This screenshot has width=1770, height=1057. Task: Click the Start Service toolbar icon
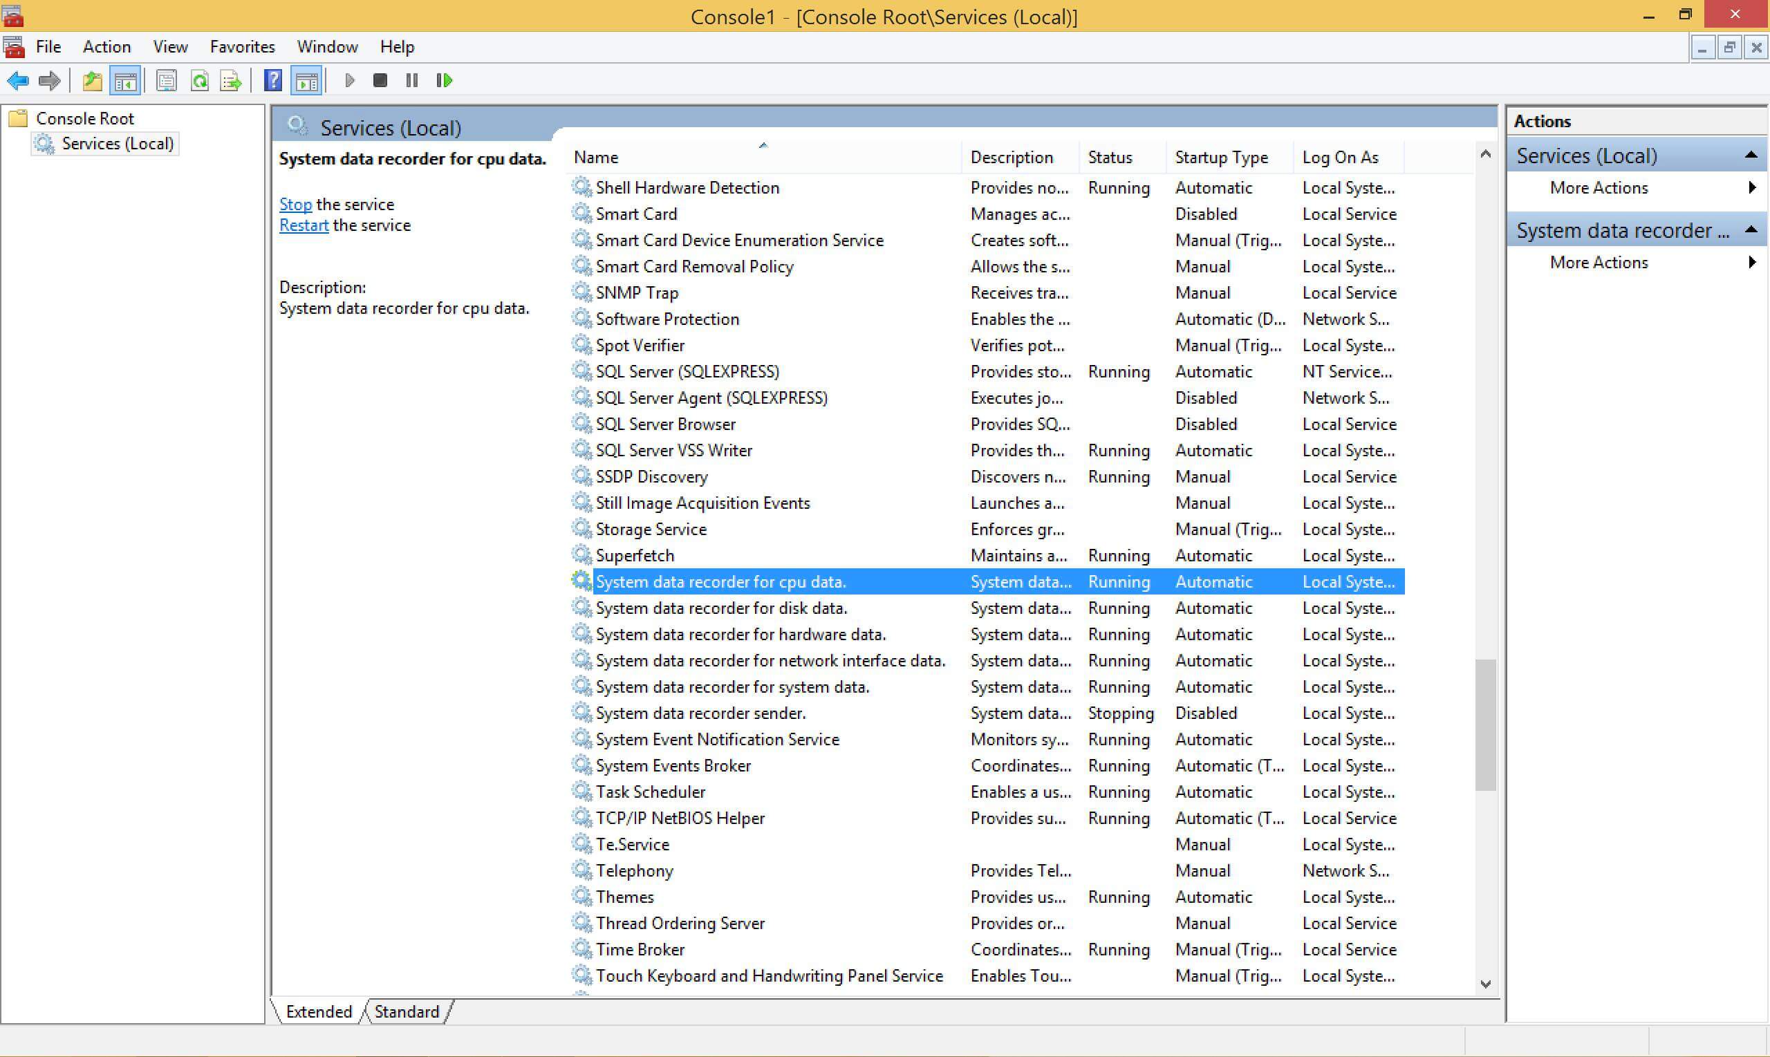[348, 79]
